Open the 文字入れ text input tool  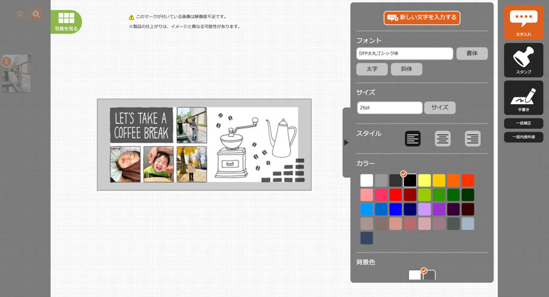523,23
